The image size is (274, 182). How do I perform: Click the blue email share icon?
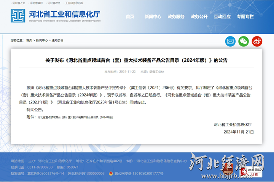[x=231, y=41]
